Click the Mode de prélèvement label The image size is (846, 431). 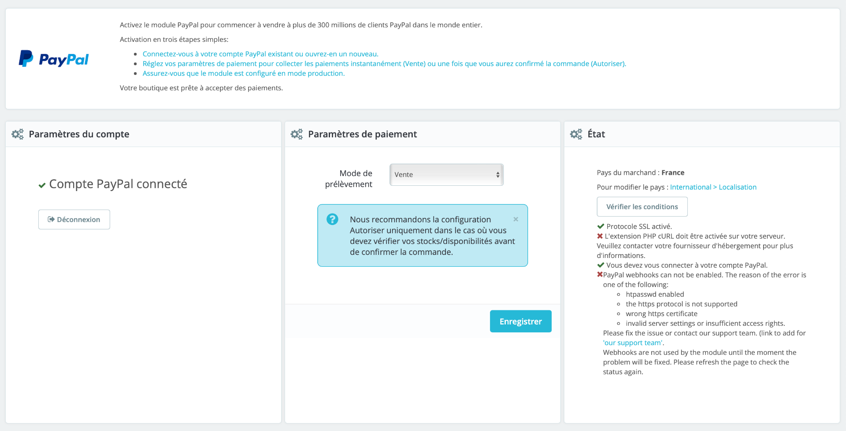click(349, 179)
